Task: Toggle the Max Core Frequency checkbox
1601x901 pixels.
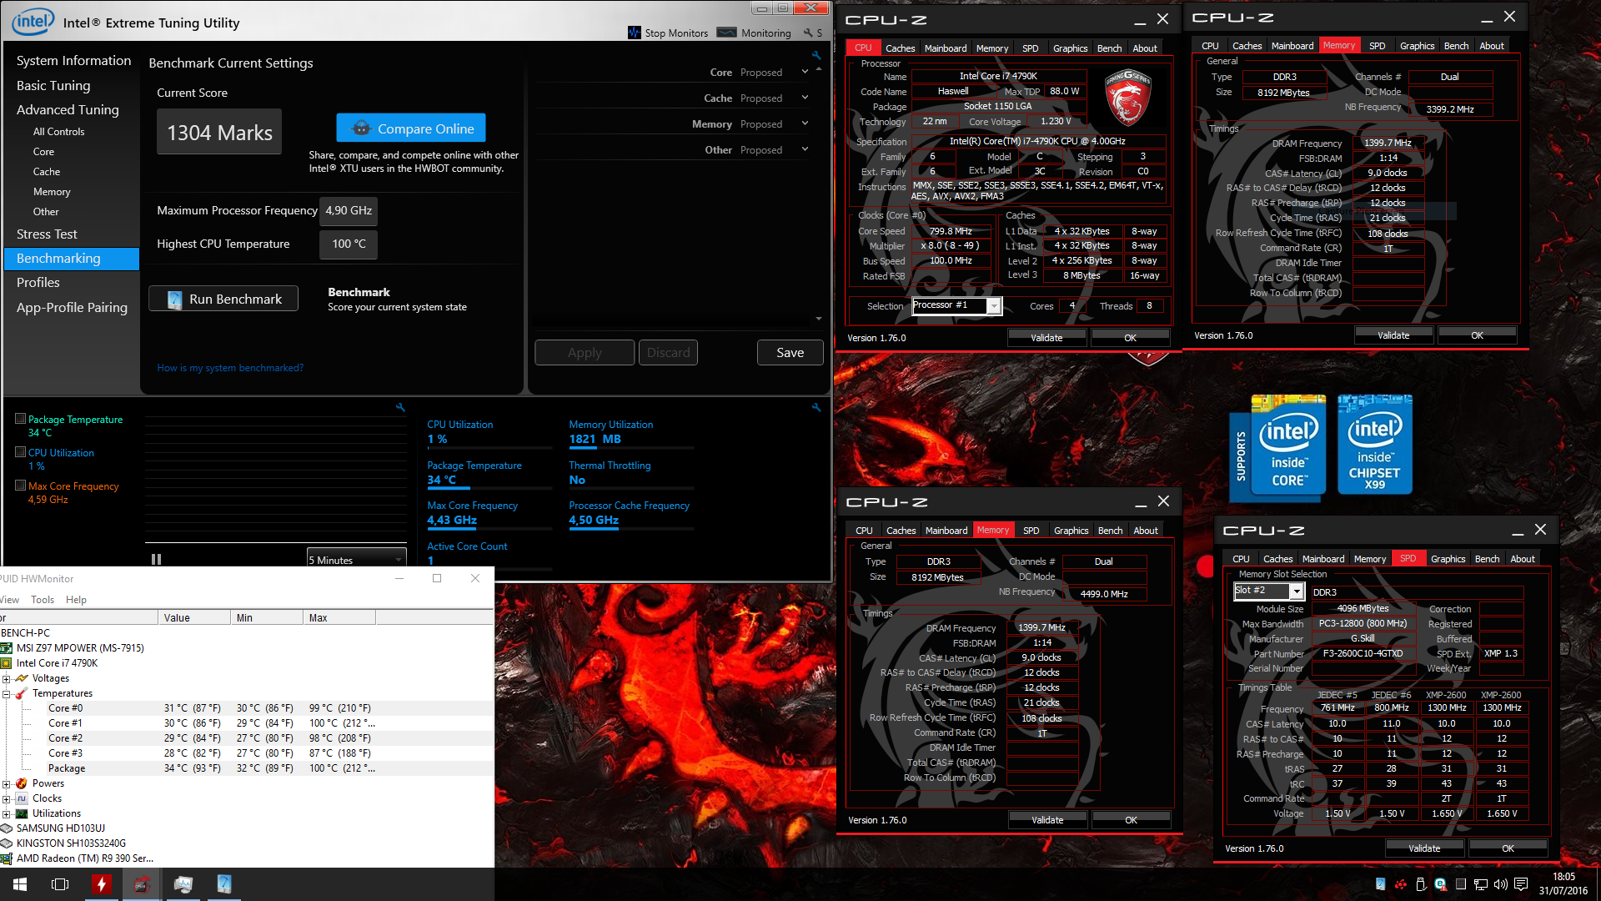Action: [21, 486]
